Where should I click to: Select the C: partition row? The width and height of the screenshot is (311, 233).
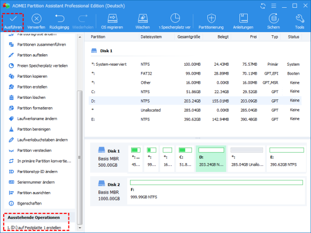[195, 92]
